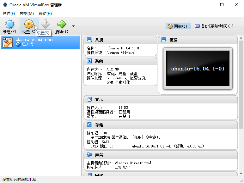
Task: Open Settings (设置) gear toolbar icon
Action: 29,24
